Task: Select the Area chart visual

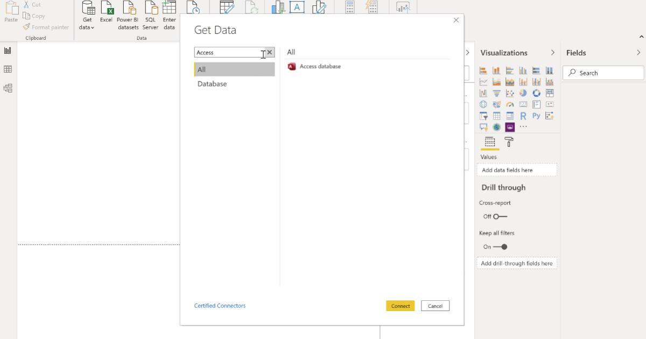Action: [496, 82]
